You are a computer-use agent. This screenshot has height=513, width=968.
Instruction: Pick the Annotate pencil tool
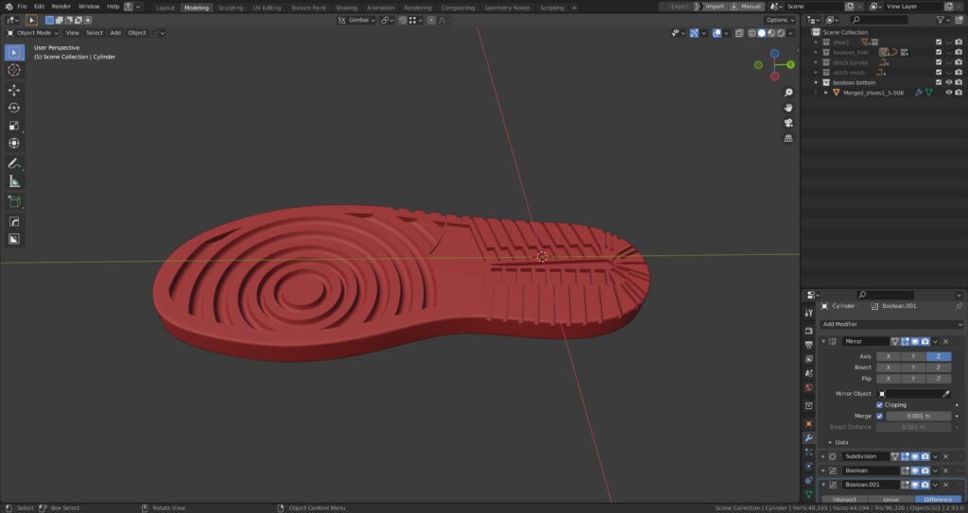(x=14, y=163)
